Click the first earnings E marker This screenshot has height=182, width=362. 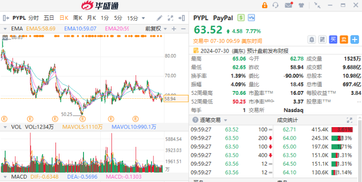pyautogui.click(x=4, y=119)
